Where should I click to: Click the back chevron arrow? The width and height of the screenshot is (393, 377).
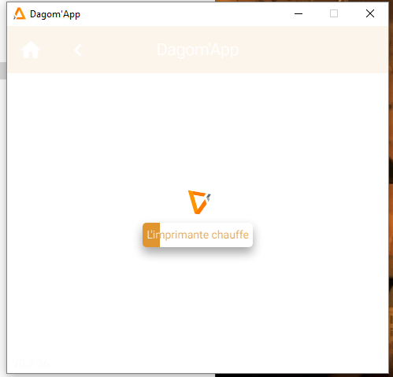coord(78,50)
